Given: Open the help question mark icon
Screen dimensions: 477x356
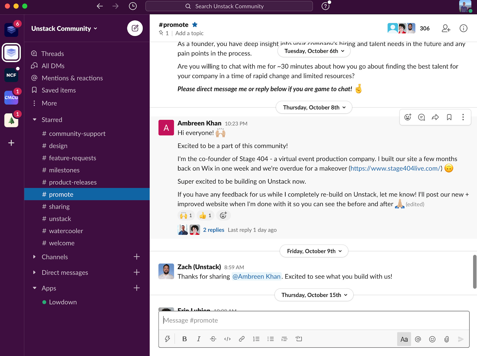Looking at the screenshot, I should point(325,6).
